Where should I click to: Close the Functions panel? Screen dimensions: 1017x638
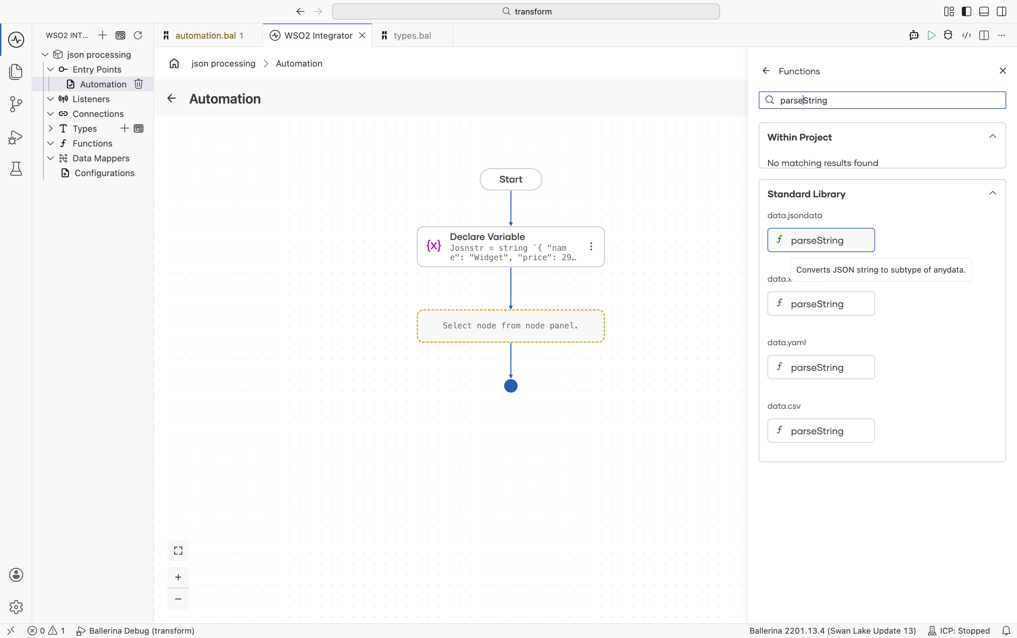tap(1003, 71)
